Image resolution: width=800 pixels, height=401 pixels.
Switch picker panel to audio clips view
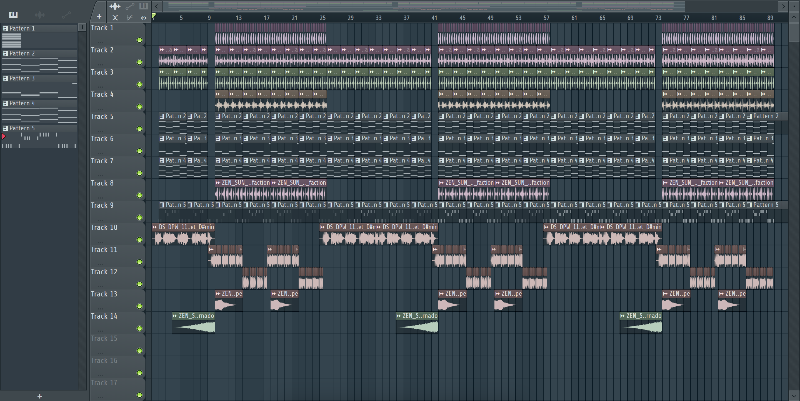[40, 15]
